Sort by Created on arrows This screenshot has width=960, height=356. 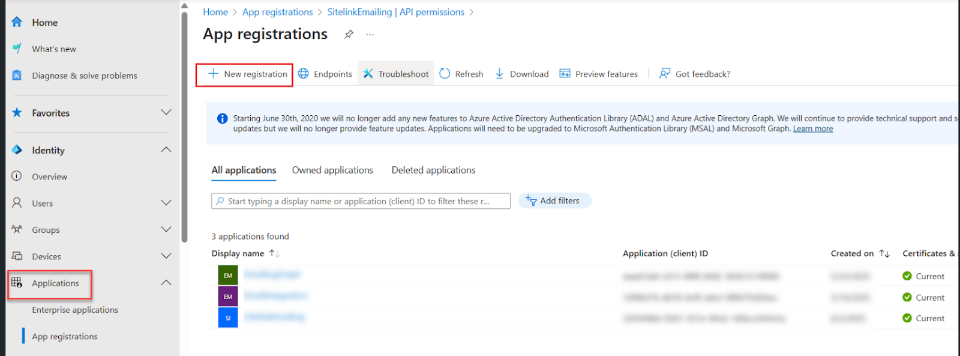[884, 253]
